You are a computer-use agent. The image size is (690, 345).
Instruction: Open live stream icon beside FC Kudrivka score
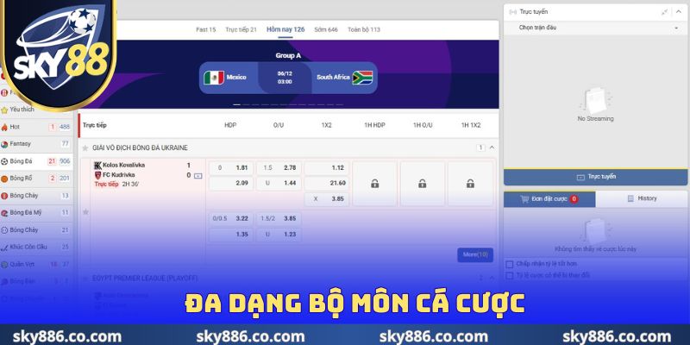pos(198,176)
